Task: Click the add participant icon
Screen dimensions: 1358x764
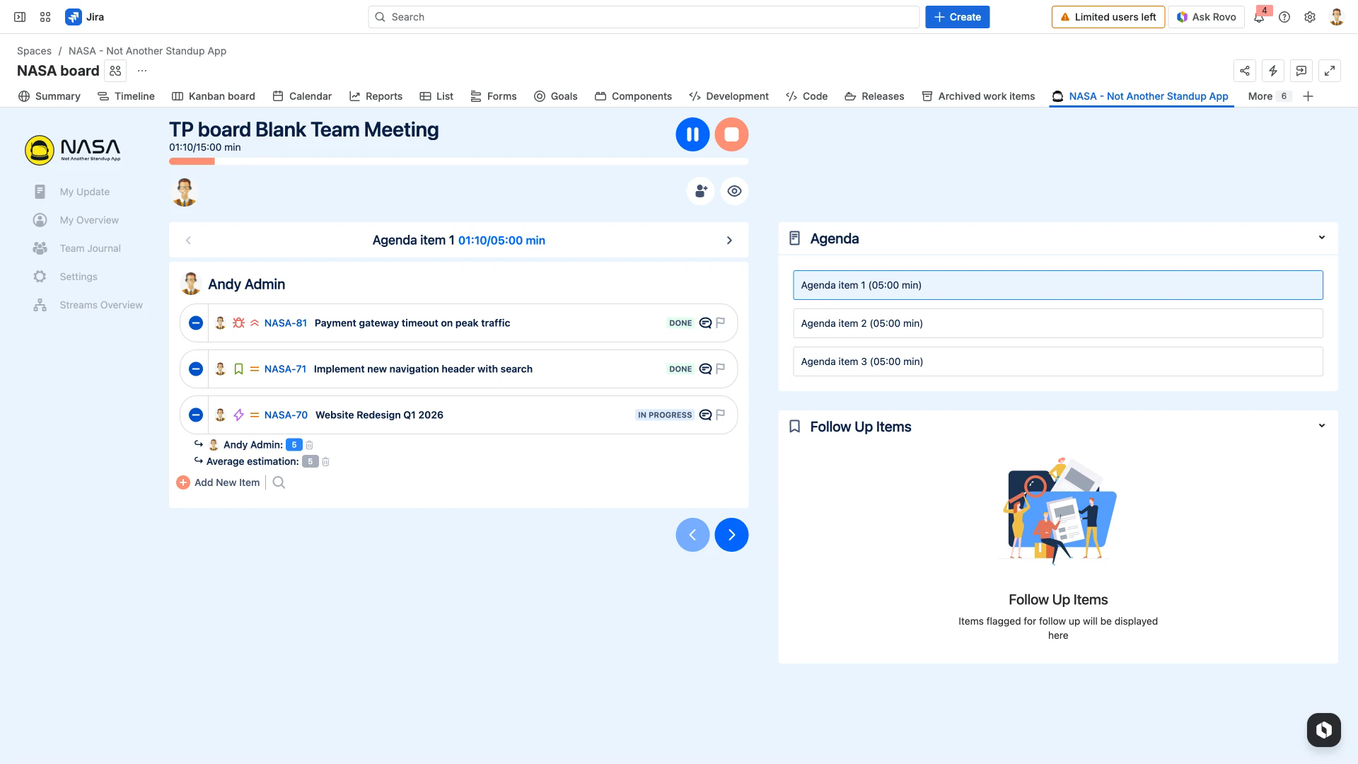Action: pyautogui.click(x=700, y=191)
